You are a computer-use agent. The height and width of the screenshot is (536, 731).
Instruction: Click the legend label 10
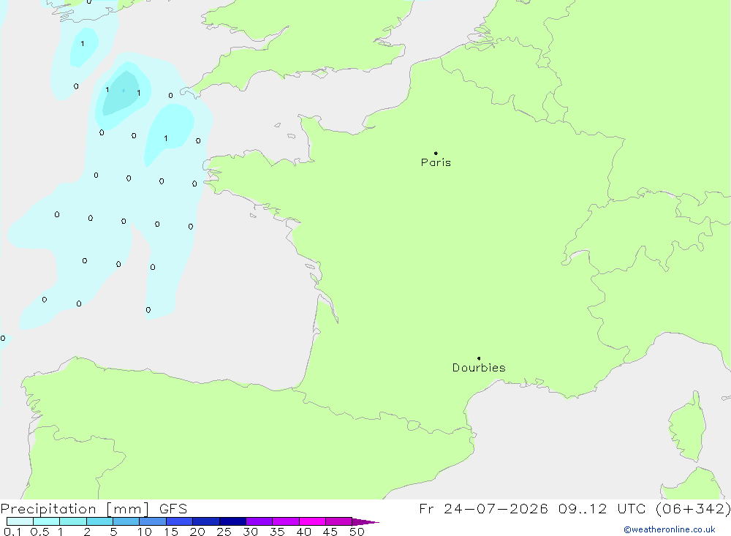(x=145, y=532)
